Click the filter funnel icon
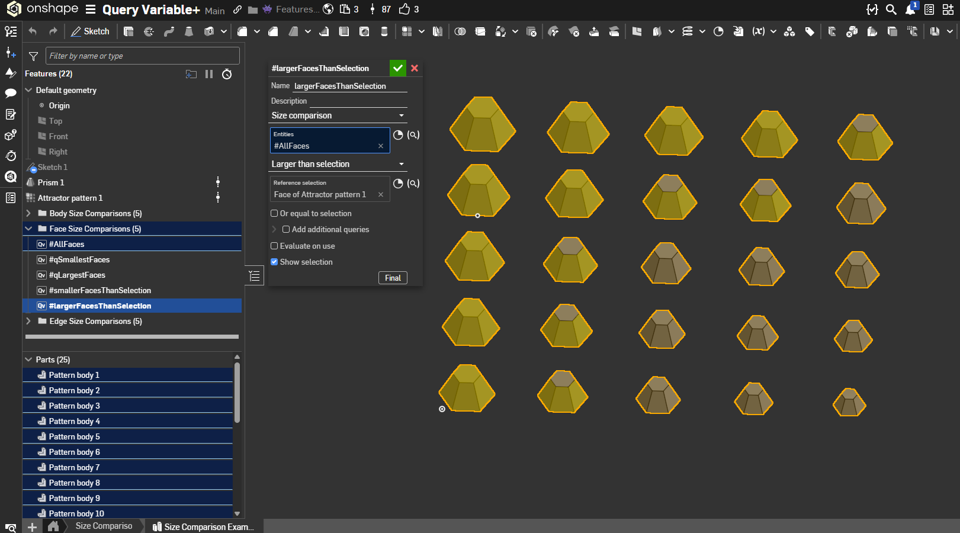 pos(34,56)
